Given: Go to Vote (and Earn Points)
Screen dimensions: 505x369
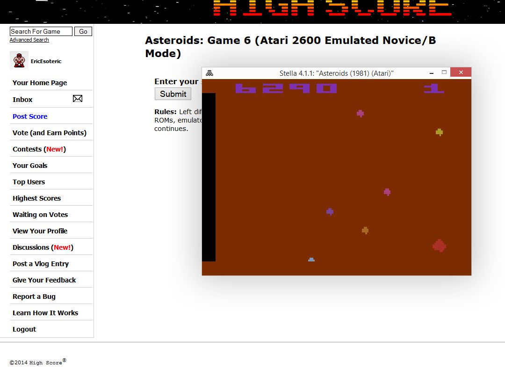Looking at the screenshot, I should 49,133.
